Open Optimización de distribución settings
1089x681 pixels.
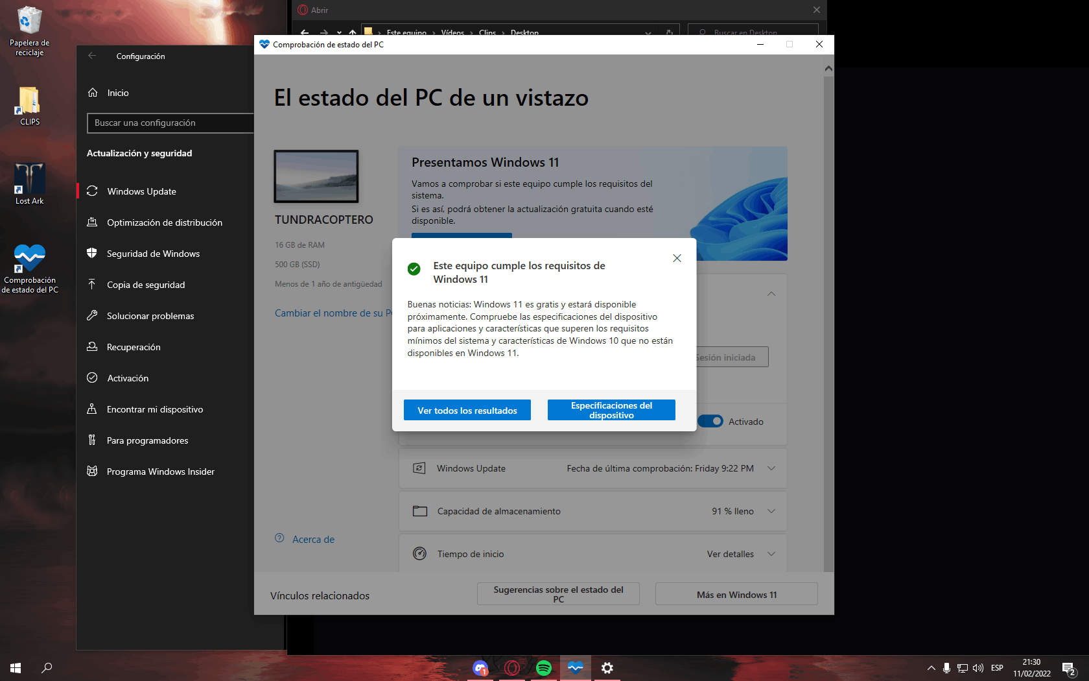click(165, 222)
